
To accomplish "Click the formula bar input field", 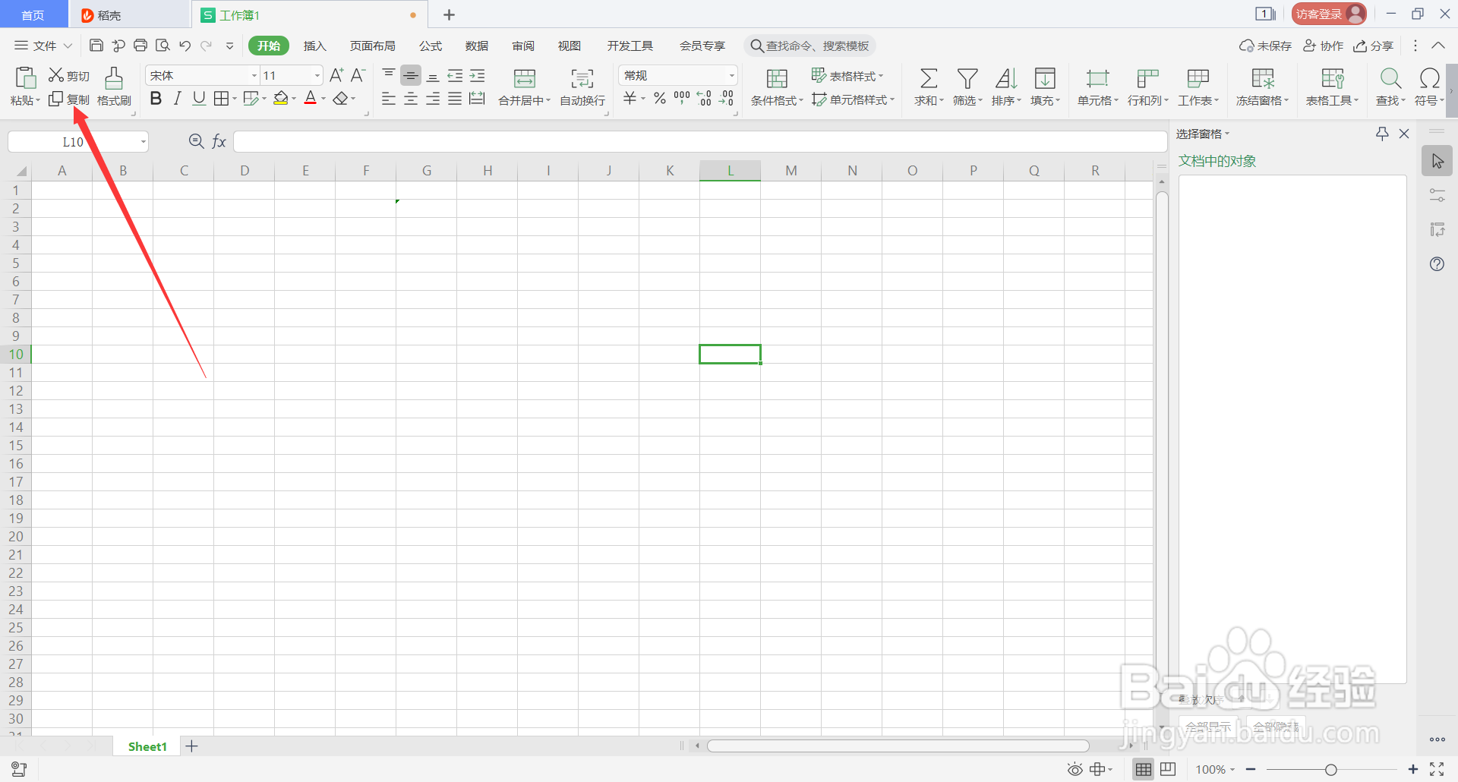I will pos(699,142).
